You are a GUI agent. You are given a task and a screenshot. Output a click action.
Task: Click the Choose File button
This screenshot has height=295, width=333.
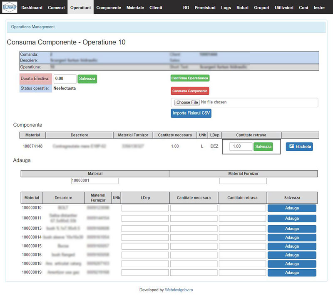(x=187, y=102)
